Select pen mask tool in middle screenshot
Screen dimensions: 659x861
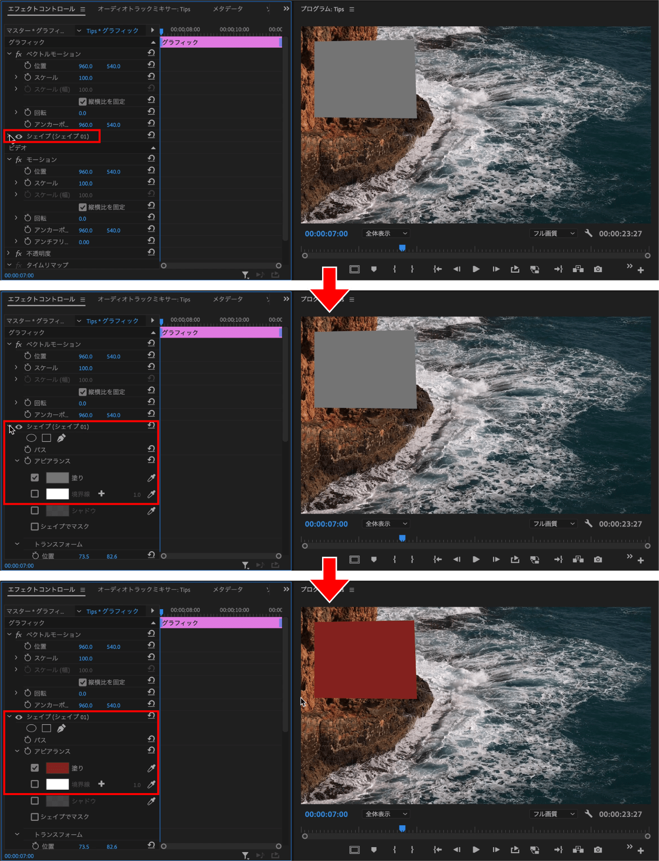(x=61, y=438)
